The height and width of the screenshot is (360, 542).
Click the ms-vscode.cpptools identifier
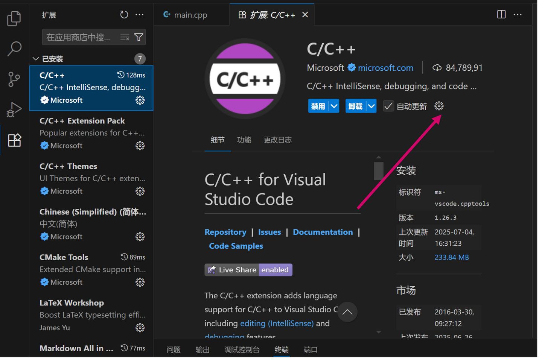click(x=462, y=198)
